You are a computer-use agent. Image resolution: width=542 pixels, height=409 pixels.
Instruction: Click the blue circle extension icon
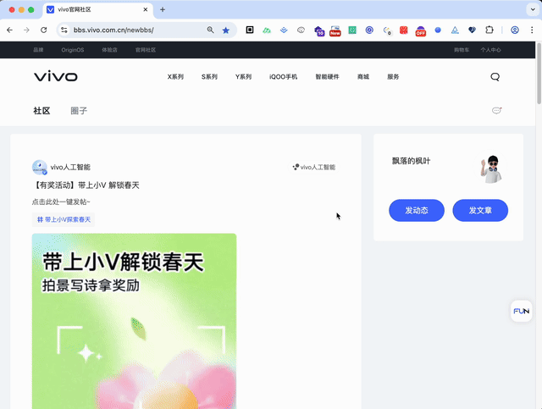(x=438, y=30)
